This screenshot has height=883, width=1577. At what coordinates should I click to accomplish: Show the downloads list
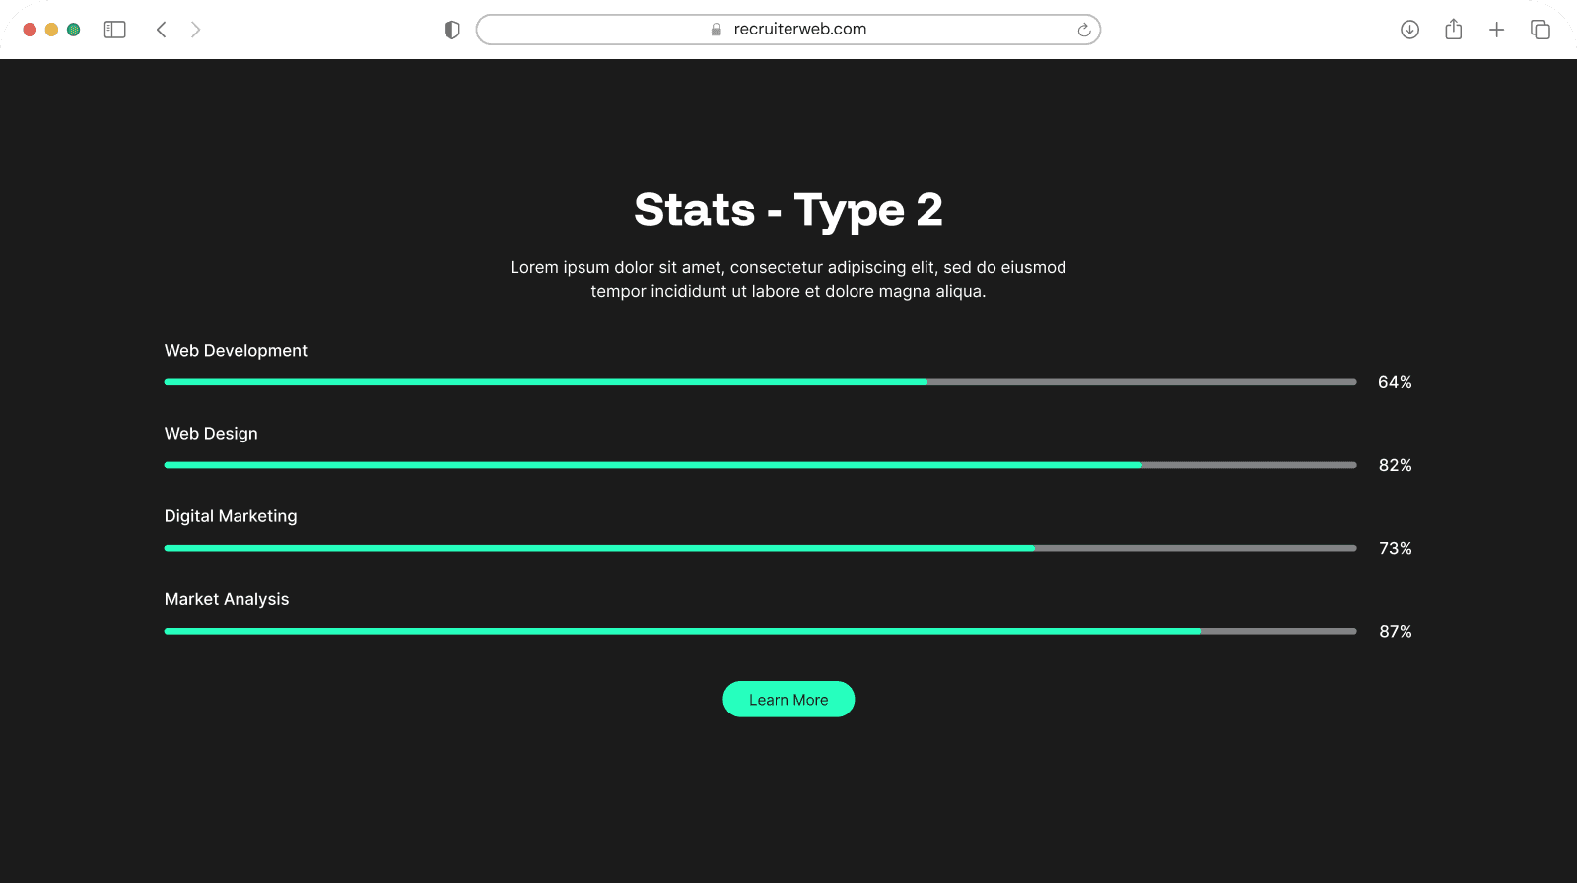pyautogui.click(x=1409, y=30)
